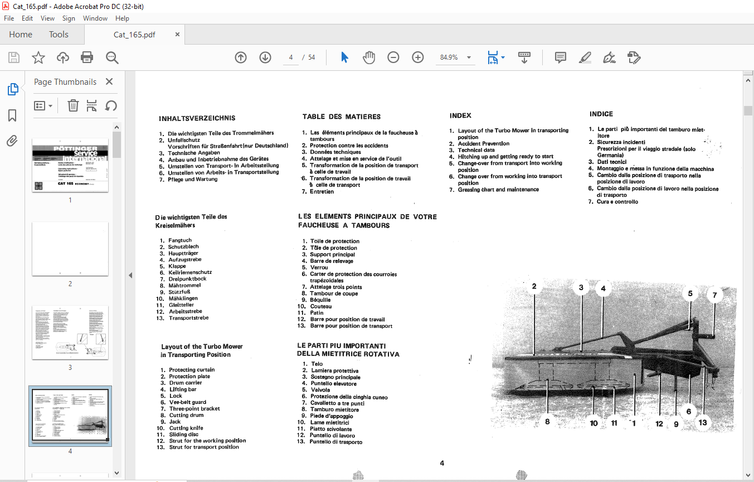Viewport: 754px width, 482px height.
Task: Select the highlight text tool
Action: [585, 57]
